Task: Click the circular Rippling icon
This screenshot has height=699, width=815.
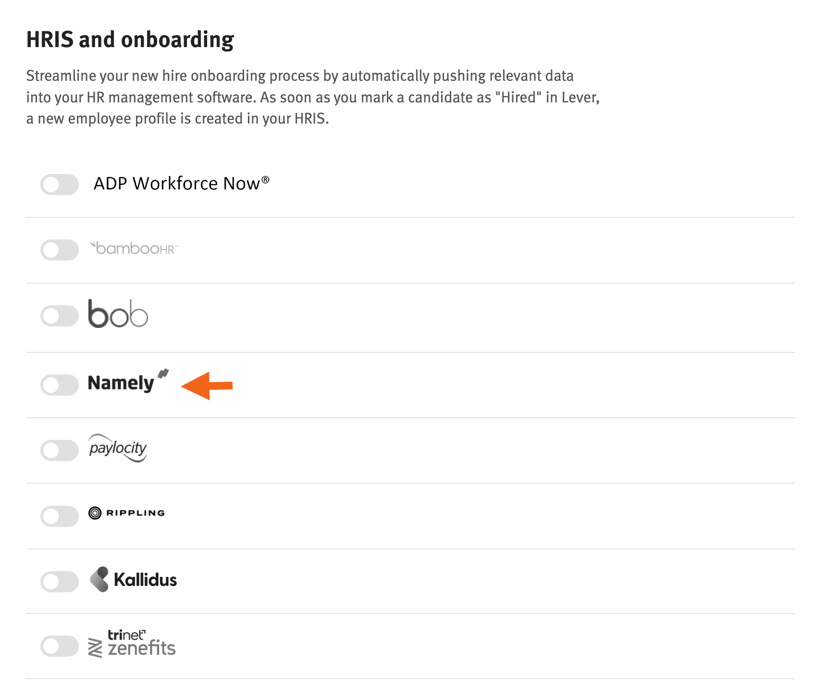Action: (95, 512)
